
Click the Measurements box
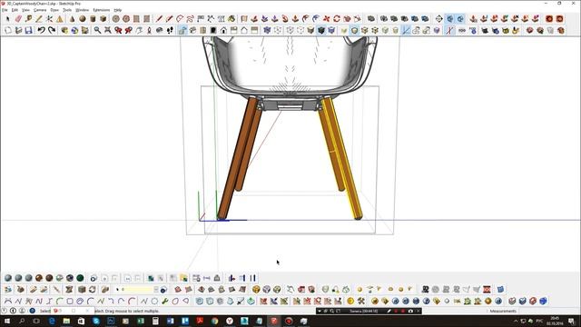click(x=503, y=311)
